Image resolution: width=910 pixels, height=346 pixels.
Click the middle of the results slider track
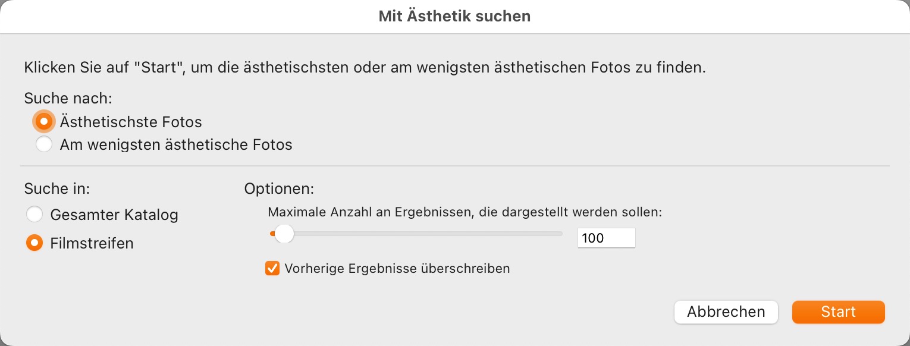(x=416, y=234)
